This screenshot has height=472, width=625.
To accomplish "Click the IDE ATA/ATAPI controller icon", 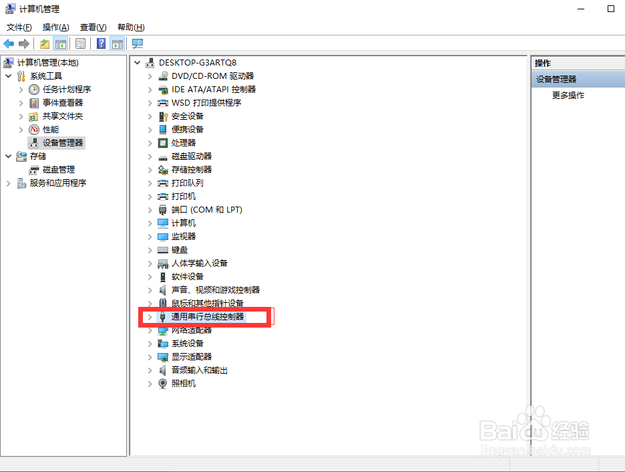I will point(163,90).
